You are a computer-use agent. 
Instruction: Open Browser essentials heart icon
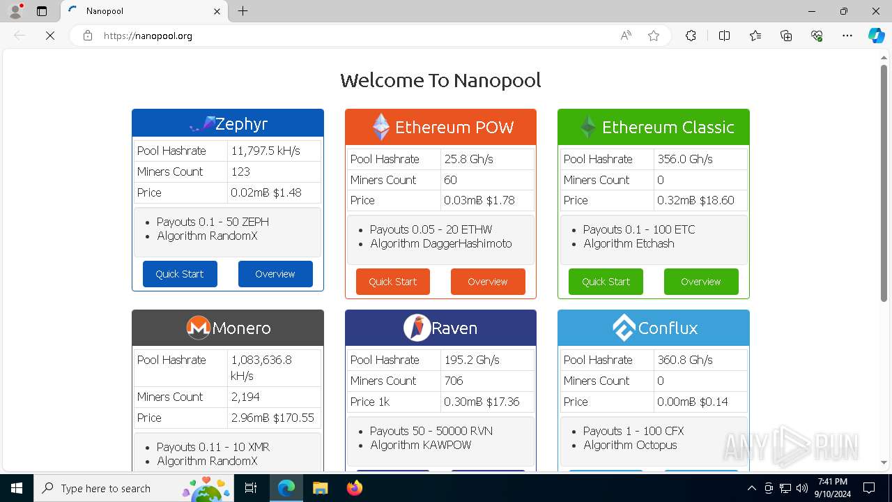coord(817,36)
